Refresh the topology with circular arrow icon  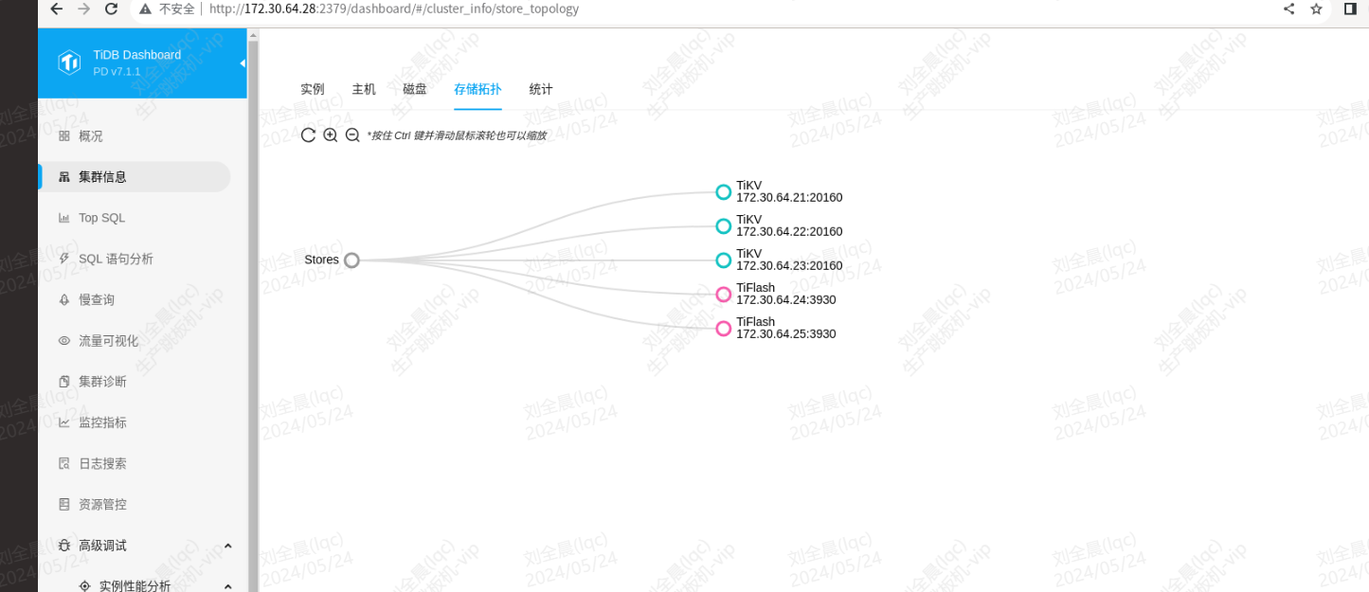point(308,135)
